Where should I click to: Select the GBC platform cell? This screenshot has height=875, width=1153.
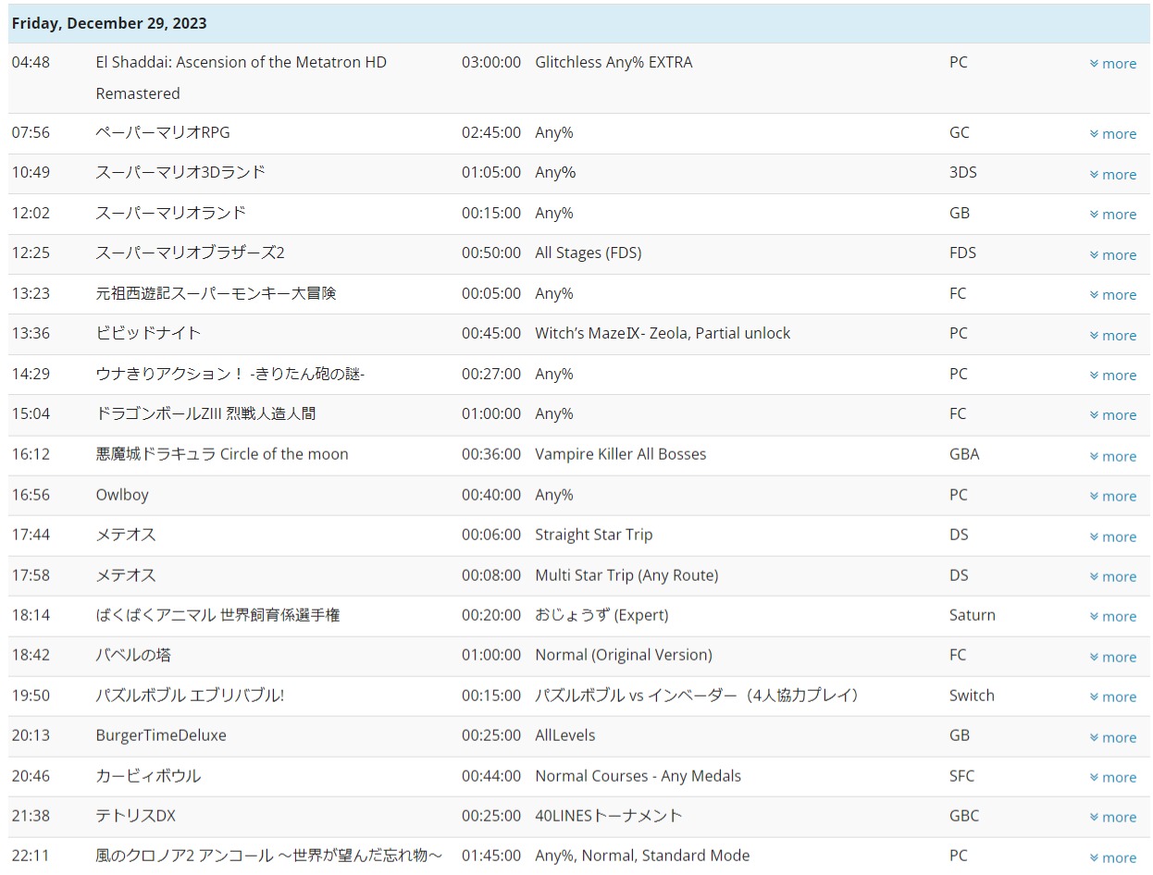964,816
